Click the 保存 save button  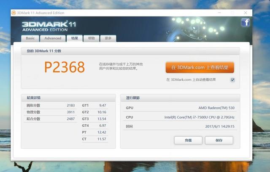click(x=219, y=140)
